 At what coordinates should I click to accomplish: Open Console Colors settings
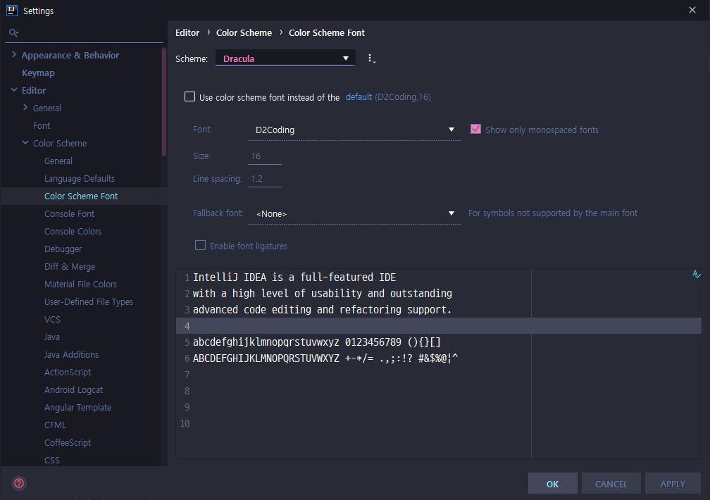[73, 232]
